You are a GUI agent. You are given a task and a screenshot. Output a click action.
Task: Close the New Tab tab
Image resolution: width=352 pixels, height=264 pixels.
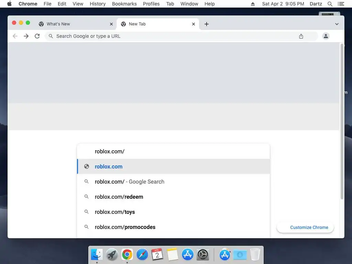(x=194, y=24)
